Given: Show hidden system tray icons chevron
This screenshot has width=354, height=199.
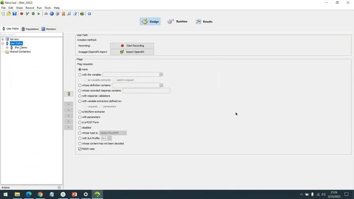Looking at the screenshot, I should [301, 194].
